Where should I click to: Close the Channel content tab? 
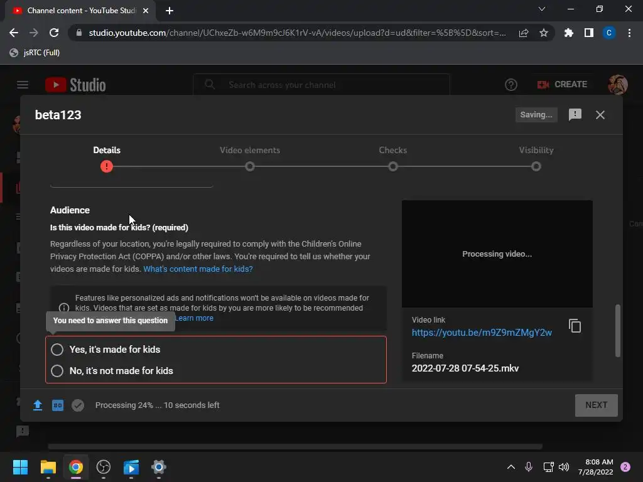[146, 11]
